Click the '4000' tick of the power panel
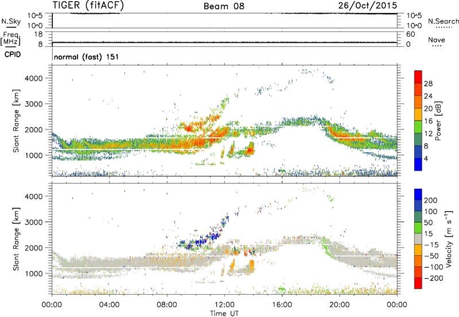This screenshot has width=459, height=317. [34, 78]
